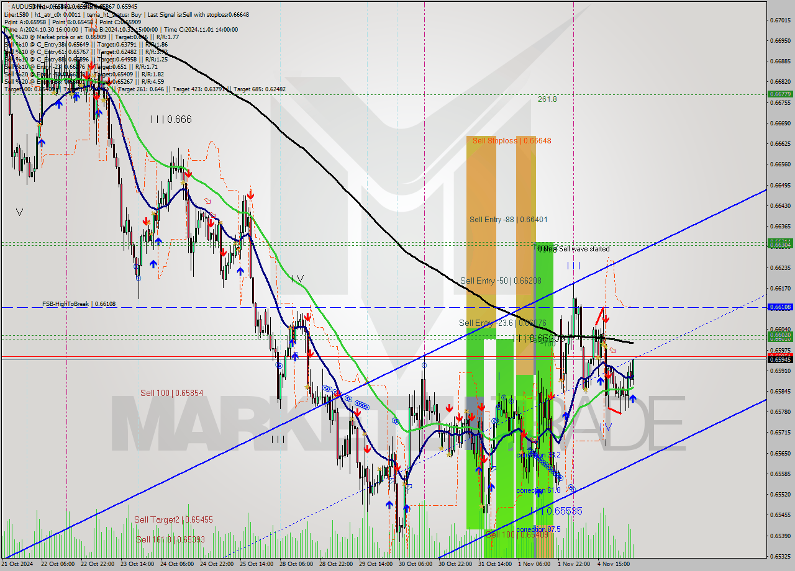The height and width of the screenshot is (571, 795).
Task: Click the '0 New Sell wave started' annotation
Action: (573, 249)
